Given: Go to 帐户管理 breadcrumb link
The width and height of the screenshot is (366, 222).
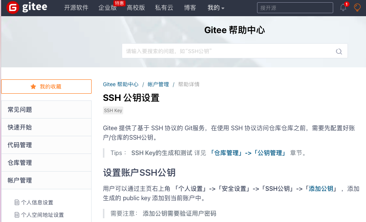Looking at the screenshot, I should 158,84.
